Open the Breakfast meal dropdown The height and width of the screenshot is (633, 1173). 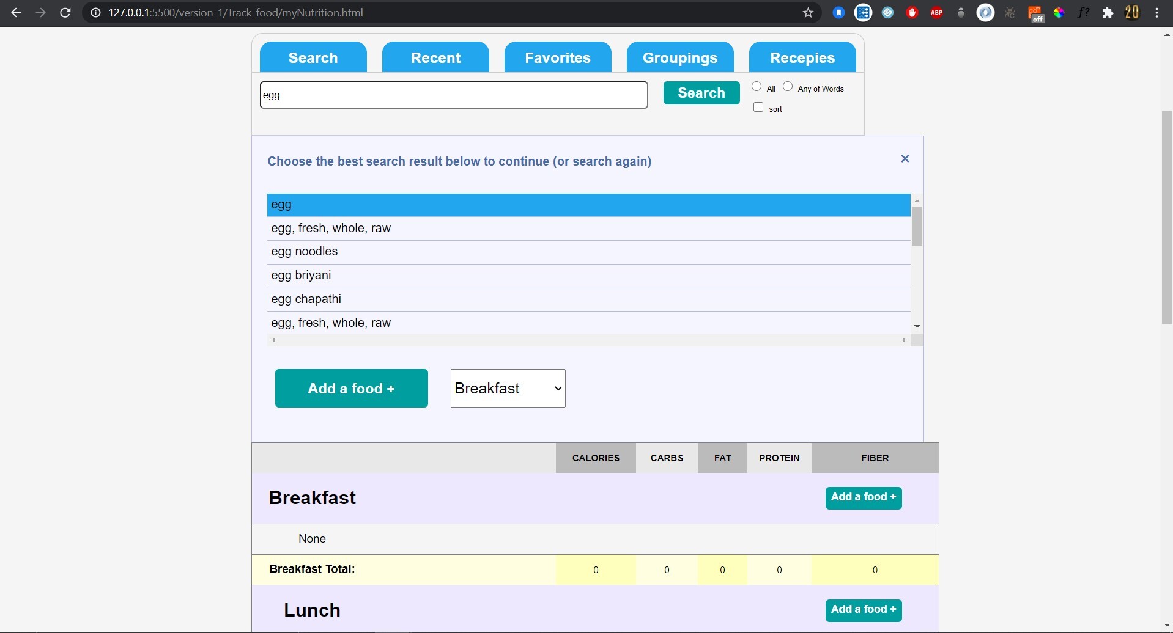[508, 389]
